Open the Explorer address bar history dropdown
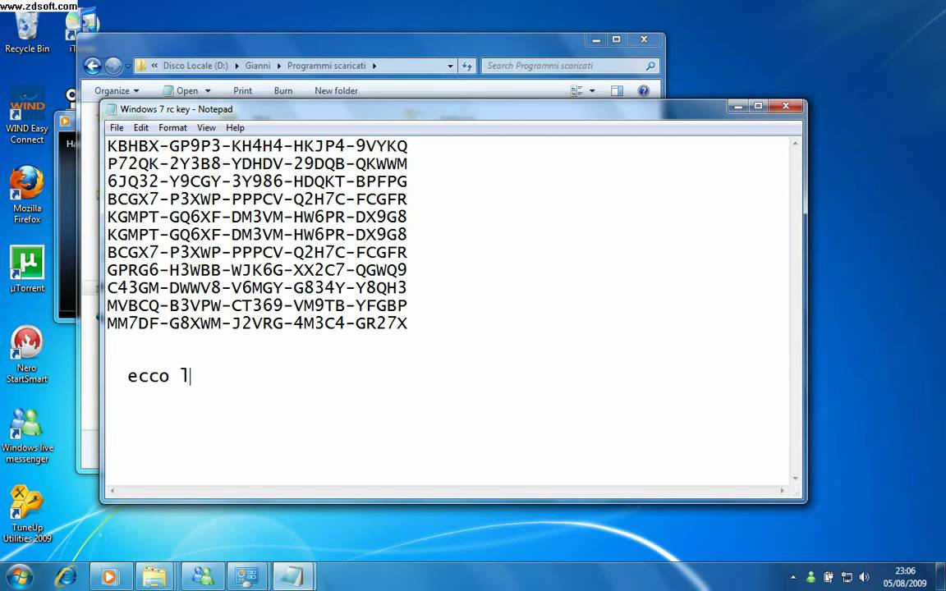The height and width of the screenshot is (591, 946). [x=450, y=66]
